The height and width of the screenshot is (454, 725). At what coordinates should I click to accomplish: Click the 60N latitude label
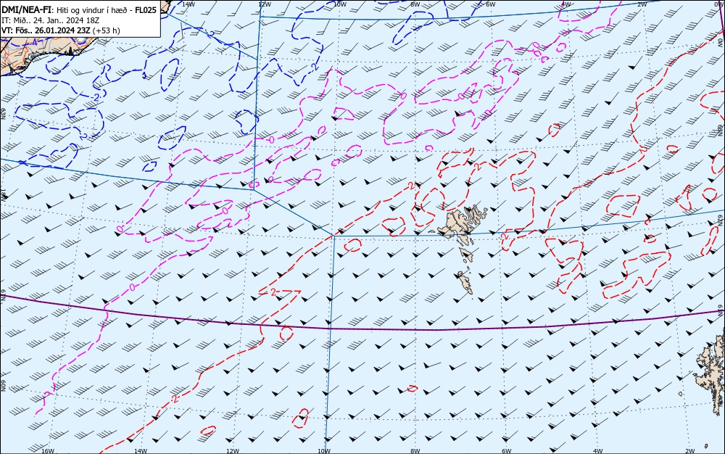pos(3,386)
